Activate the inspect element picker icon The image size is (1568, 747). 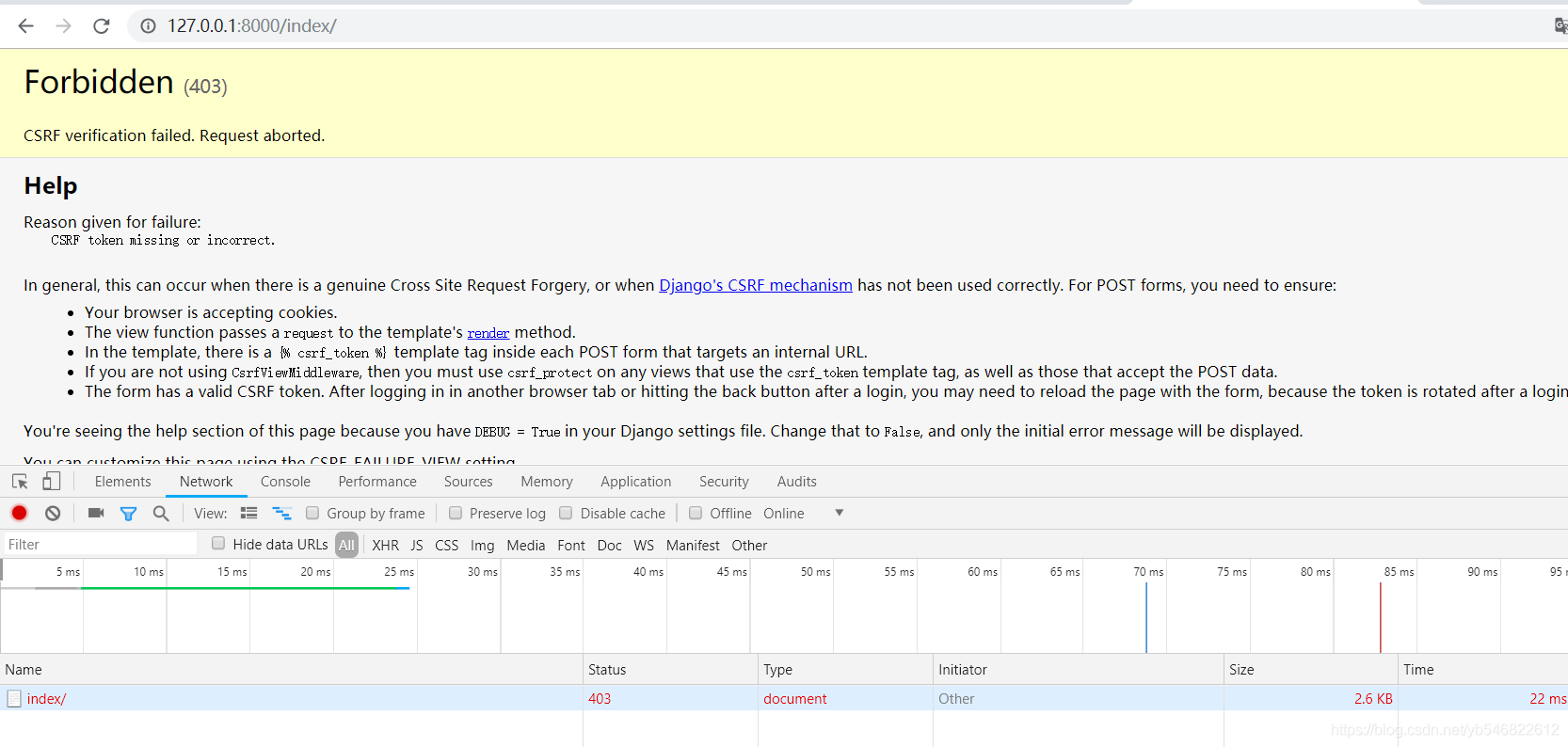[x=20, y=482]
